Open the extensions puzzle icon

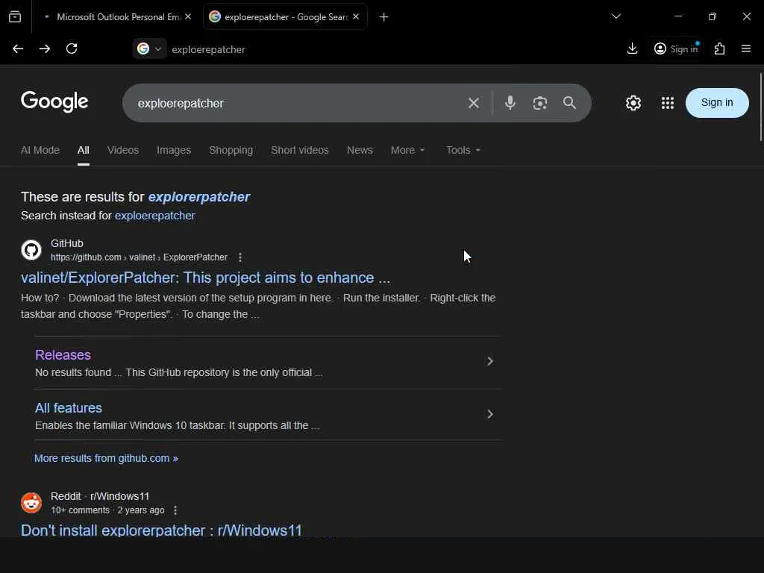719,48
